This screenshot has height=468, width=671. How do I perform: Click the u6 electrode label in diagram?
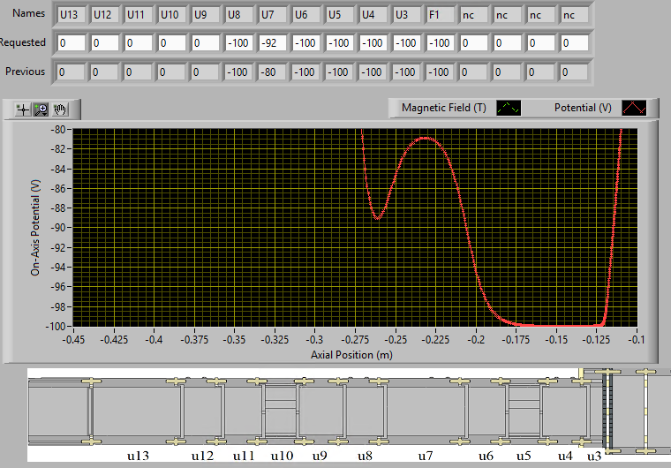tap(486, 456)
